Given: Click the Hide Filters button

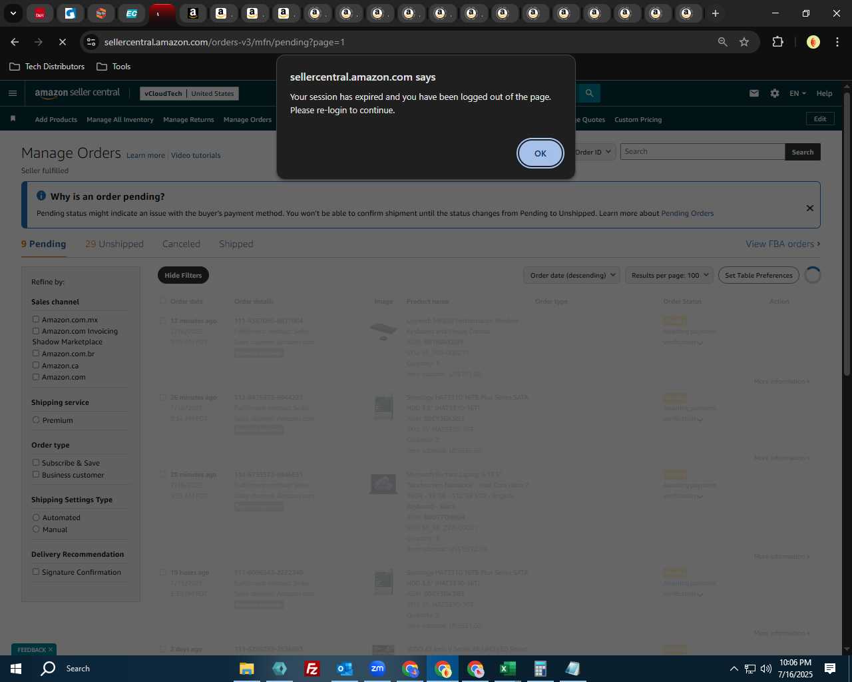Looking at the screenshot, I should click(183, 275).
